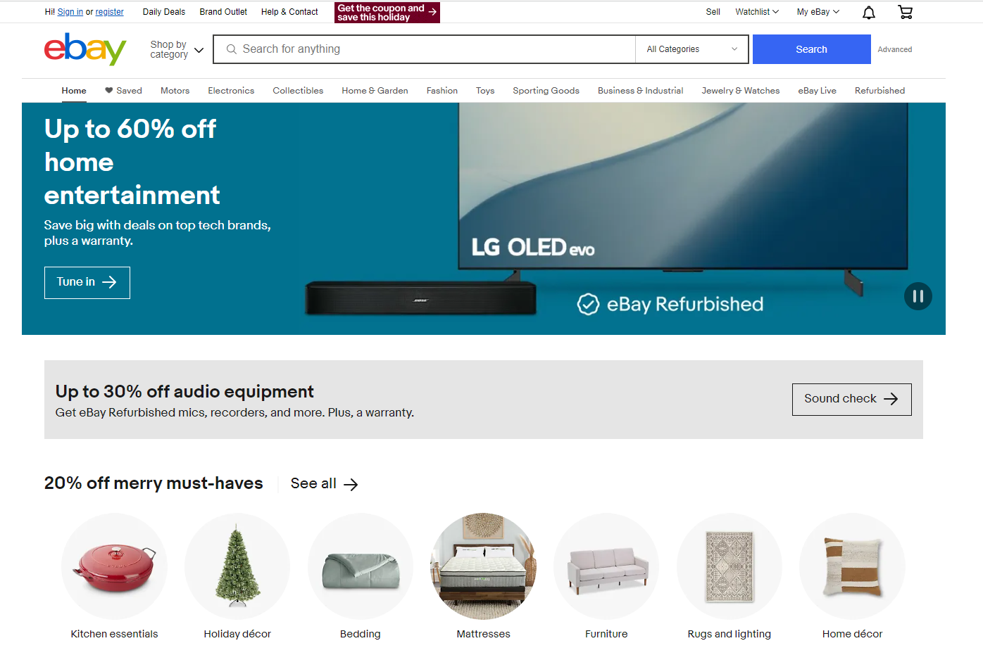Click the blue Search button
983x655 pixels.
[811, 49]
